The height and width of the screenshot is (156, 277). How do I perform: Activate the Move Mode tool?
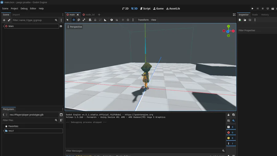click(x=74, y=20)
